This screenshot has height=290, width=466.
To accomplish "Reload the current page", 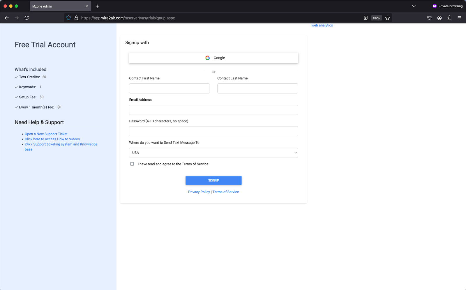I will pyautogui.click(x=27, y=18).
